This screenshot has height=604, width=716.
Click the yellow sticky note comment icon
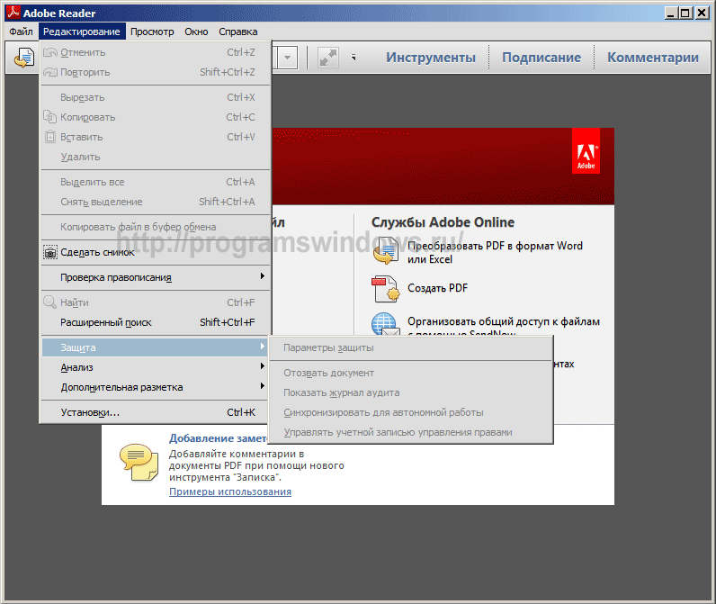tap(138, 459)
